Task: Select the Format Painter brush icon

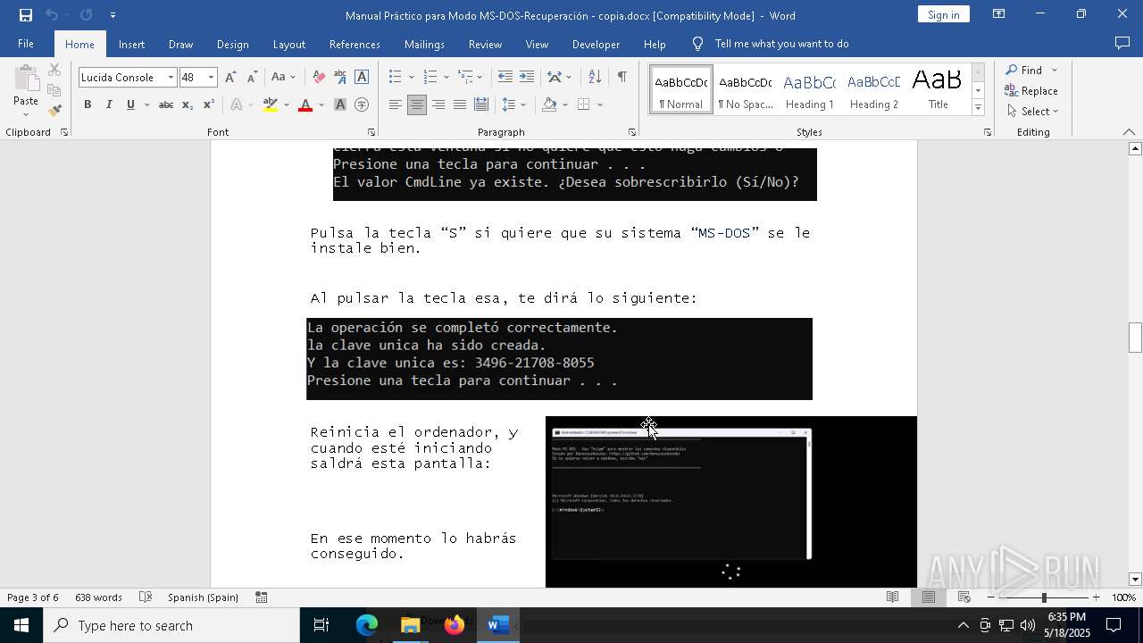Action: (x=54, y=111)
